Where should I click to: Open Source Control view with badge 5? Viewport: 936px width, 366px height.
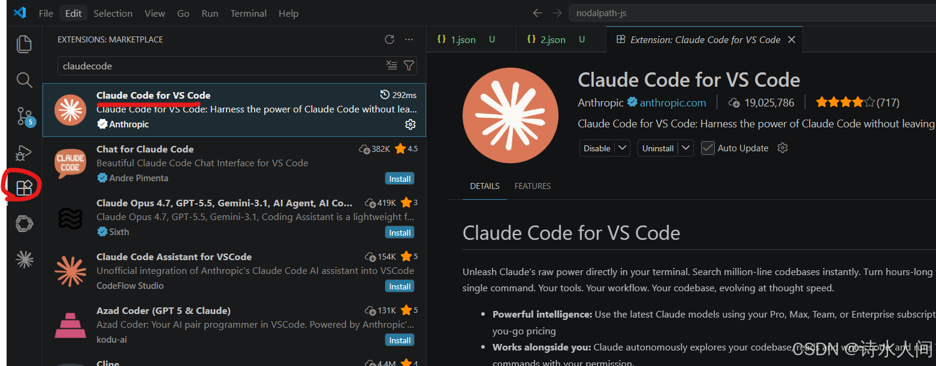(x=25, y=116)
